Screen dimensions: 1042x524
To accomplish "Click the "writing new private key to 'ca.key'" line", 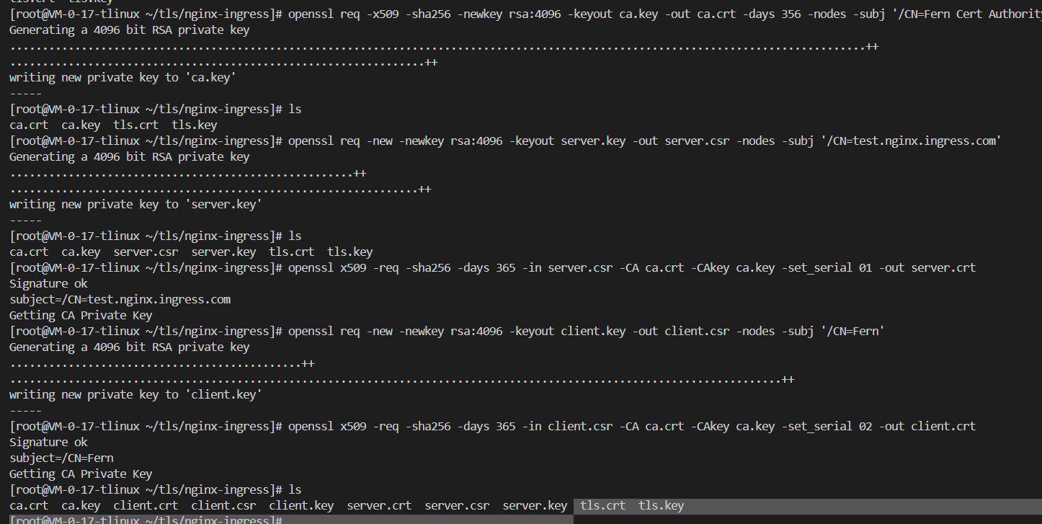I will pos(123,78).
